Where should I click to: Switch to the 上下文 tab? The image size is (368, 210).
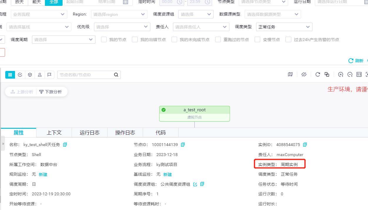click(x=54, y=133)
